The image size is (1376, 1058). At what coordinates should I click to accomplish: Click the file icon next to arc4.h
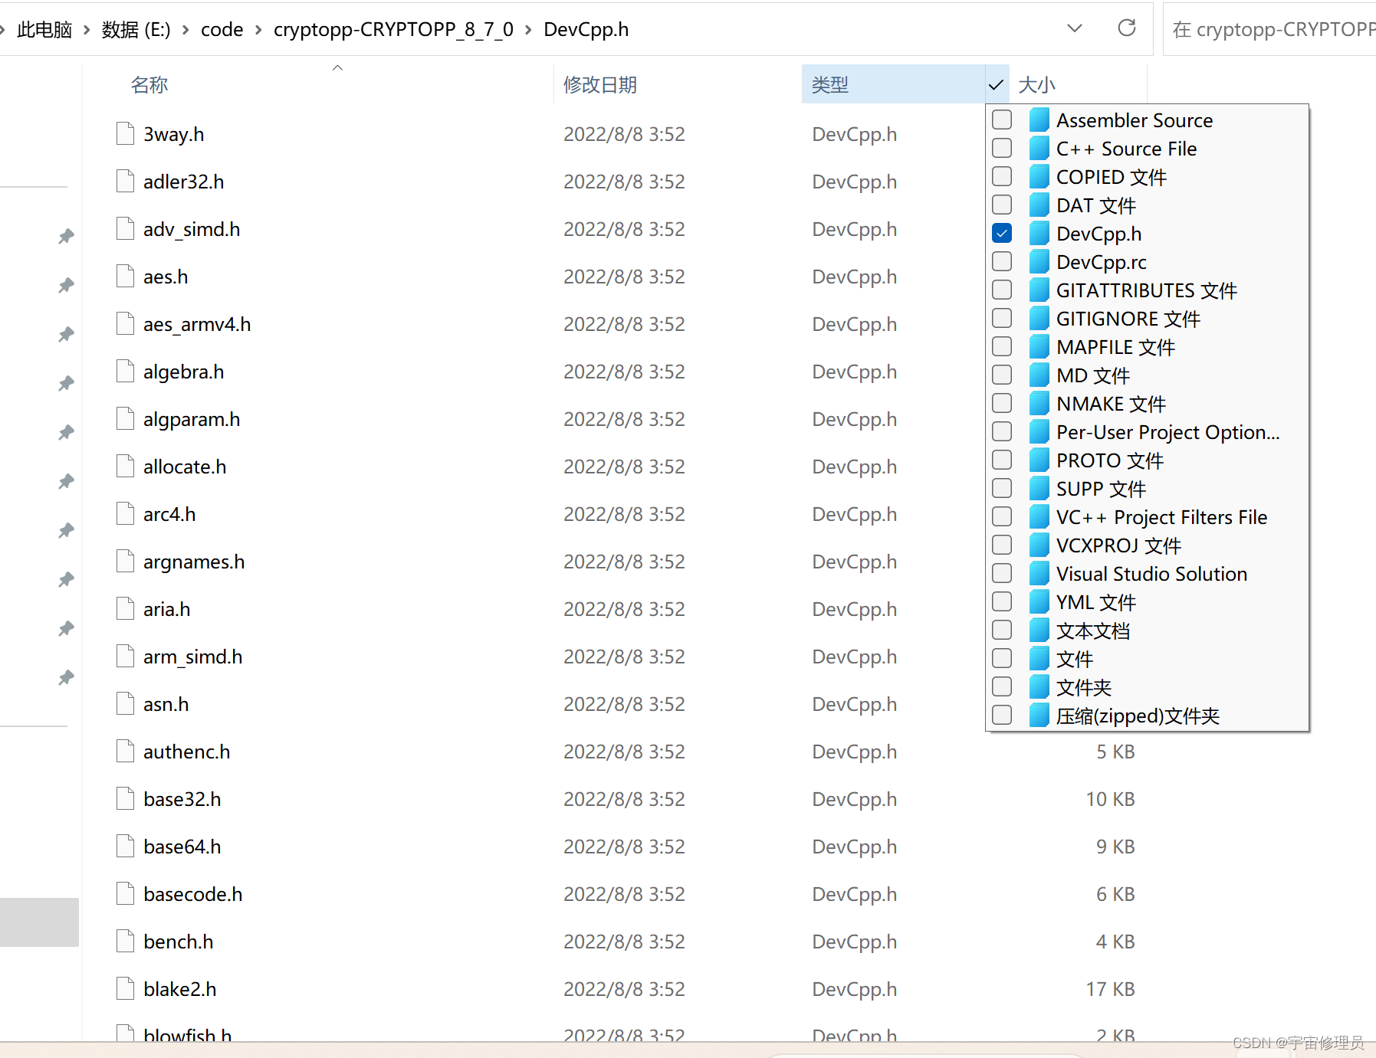[125, 513]
